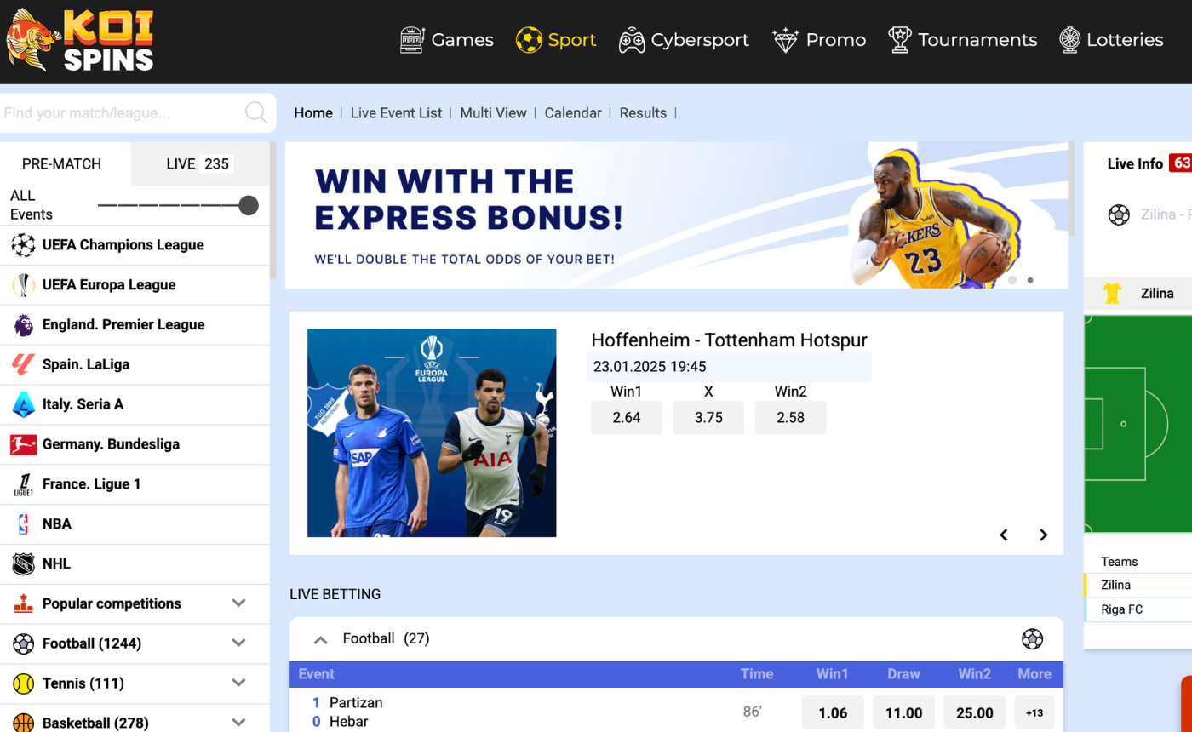Select draw odds 3.75 for Hoffenheim match
The image size is (1192, 732).
[x=708, y=418]
